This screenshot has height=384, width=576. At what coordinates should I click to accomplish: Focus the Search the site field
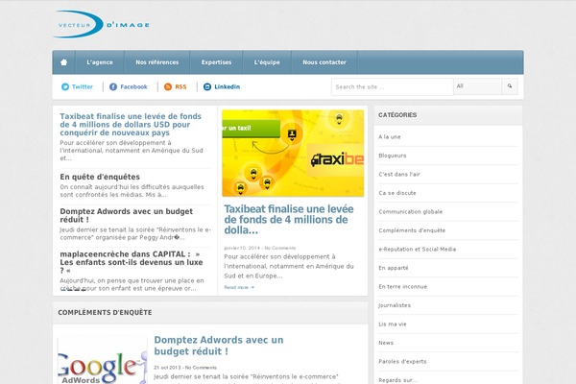393,86
